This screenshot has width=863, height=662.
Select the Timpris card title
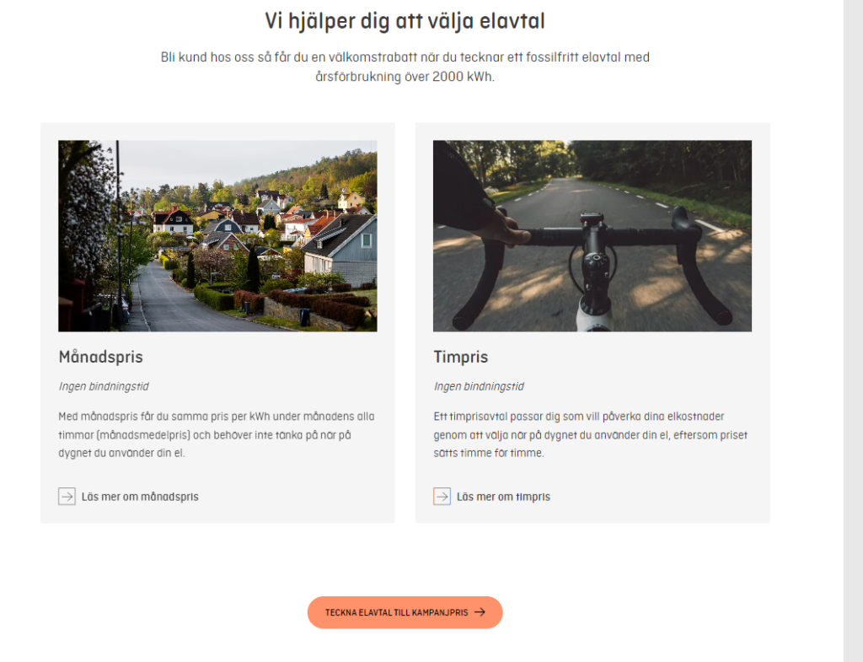pyautogui.click(x=461, y=357)
